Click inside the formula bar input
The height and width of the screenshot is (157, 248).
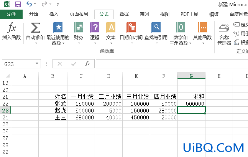pos(172,64)
